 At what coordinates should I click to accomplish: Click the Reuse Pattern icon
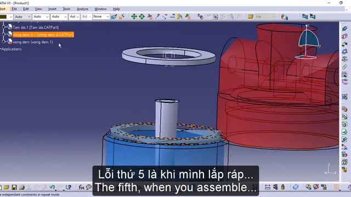[x=344, y=97]
